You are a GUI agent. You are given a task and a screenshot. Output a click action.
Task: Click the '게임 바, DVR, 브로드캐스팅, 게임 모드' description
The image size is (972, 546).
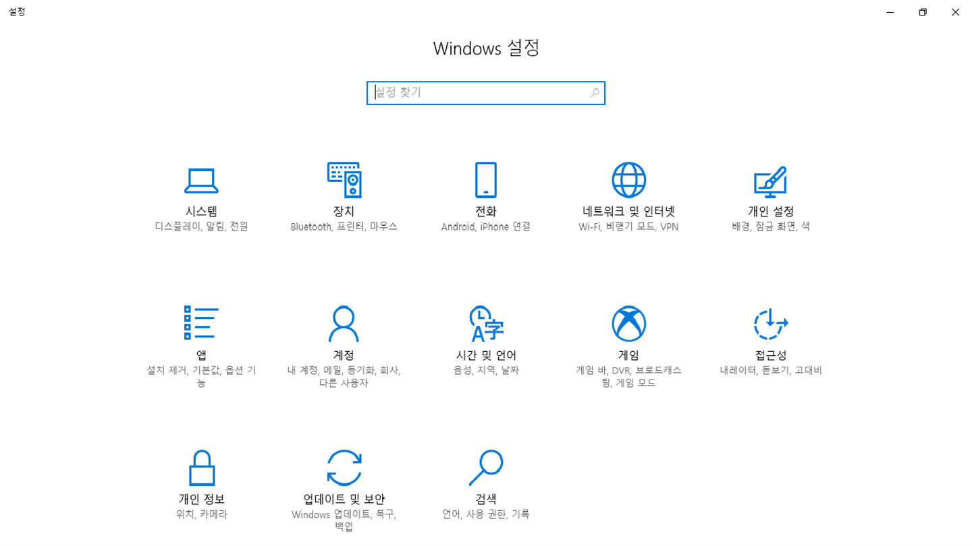coord(628,377)
